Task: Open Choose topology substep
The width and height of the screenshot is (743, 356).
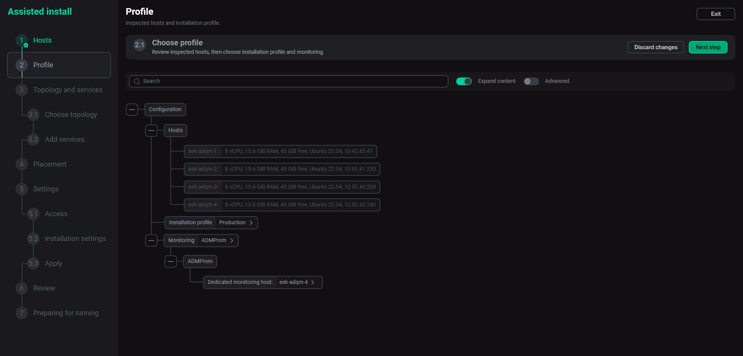Action: 71,115
